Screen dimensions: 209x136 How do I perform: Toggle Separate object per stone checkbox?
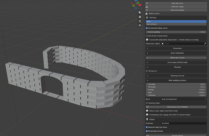coord(147,127)
